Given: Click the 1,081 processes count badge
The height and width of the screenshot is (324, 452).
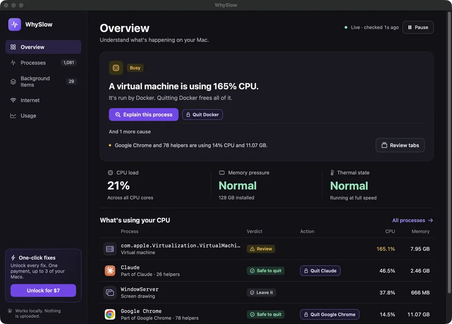Looking at the screenshot, I should tap(69, 63).
